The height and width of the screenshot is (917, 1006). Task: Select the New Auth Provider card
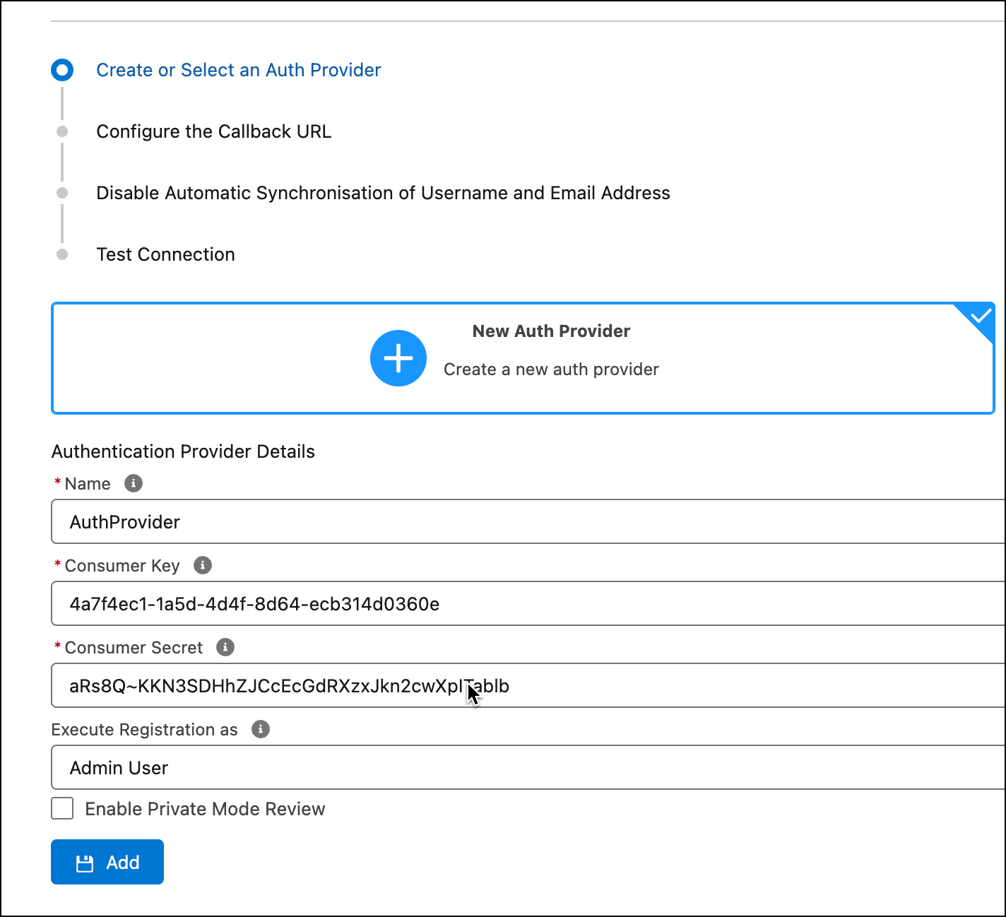click(523, 358)
